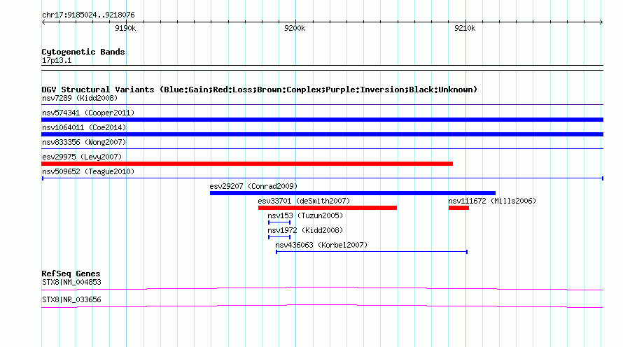Select the 17p13.1 band label
This screenshot has height=347, width=623.
point(57,60)
